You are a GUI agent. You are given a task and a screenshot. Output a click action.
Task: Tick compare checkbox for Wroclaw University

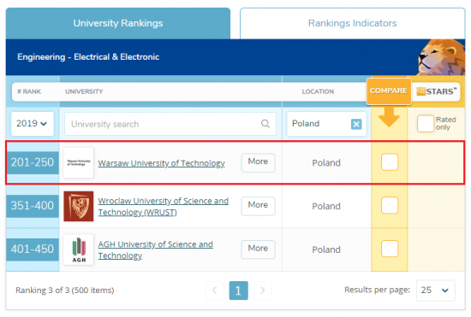tap(390, 206)
